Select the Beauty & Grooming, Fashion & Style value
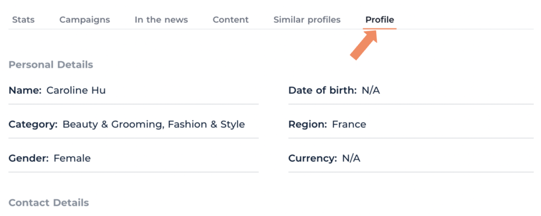 click(x=154, y=125)
